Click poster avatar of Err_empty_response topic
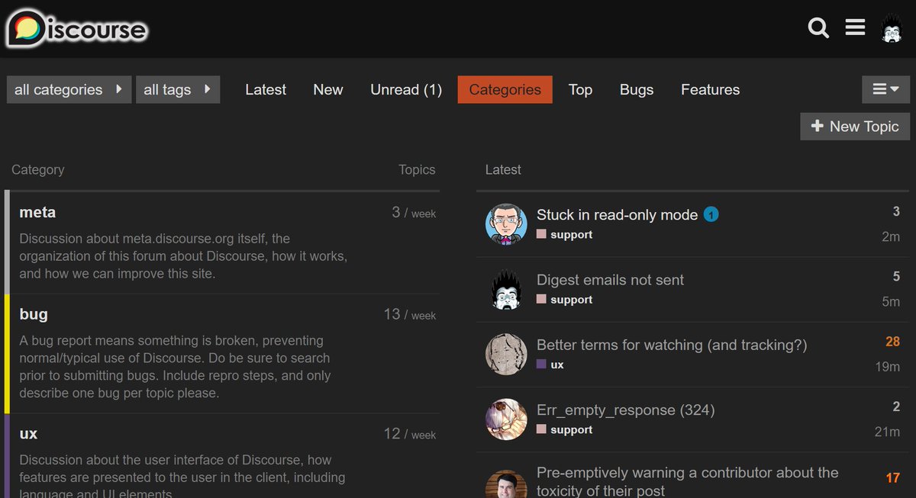916x498 pixels. pos(506,419)
